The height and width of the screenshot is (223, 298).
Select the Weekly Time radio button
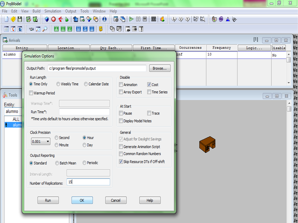click(58, 84)
